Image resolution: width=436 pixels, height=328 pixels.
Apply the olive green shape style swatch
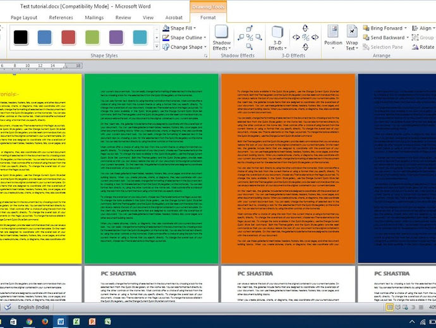[92, 37]
